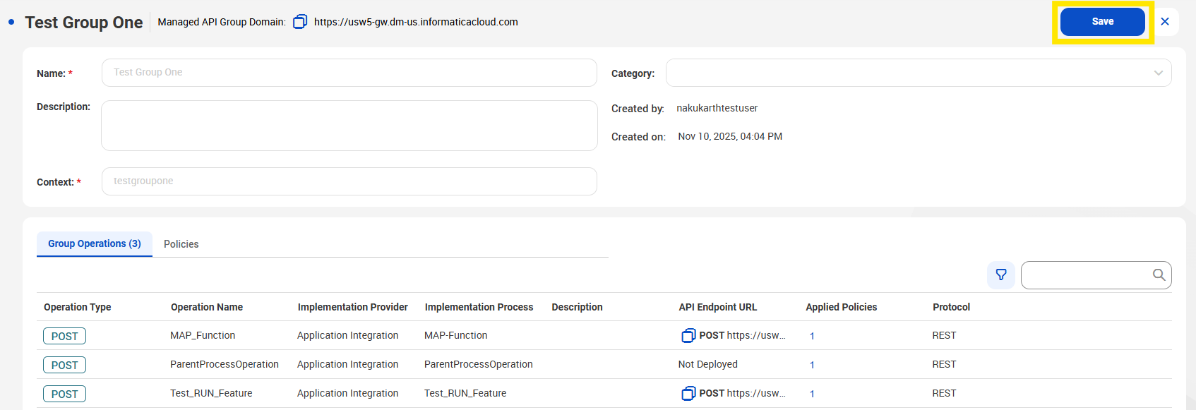The image size is (1196, 410).
Task: Copy the Test_RUN_Feature API endpoint URL
Action: tap(688, 394)
